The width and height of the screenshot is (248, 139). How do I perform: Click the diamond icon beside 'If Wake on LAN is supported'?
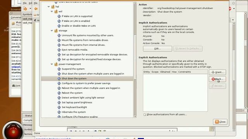59,16
